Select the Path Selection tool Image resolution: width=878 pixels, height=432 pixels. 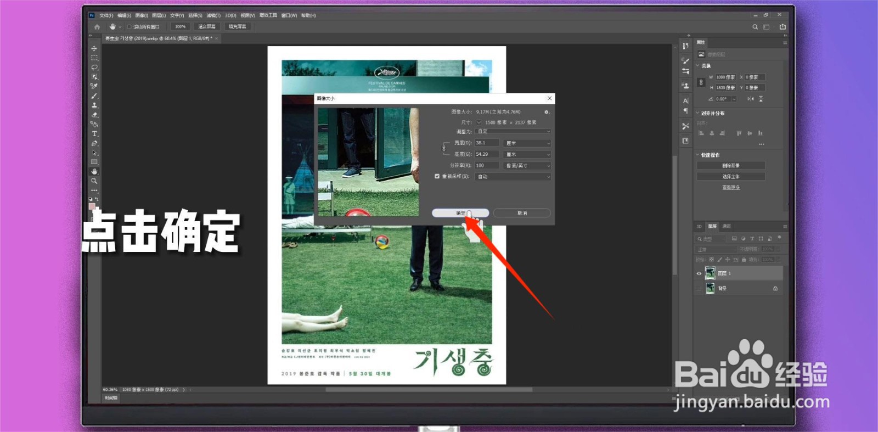[94, 153]
